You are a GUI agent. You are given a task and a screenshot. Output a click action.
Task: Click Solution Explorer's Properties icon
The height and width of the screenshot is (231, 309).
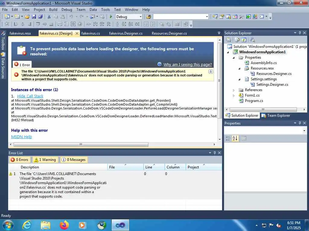[x=229, y=40]
